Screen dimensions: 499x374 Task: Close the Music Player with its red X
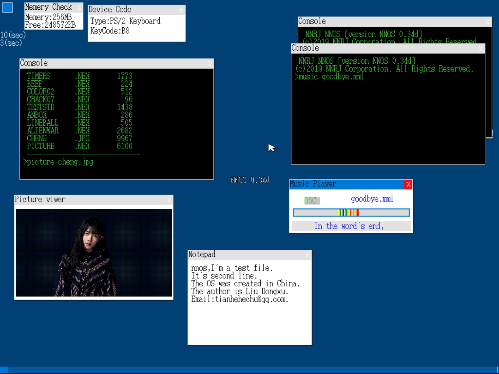pos(408,184)
